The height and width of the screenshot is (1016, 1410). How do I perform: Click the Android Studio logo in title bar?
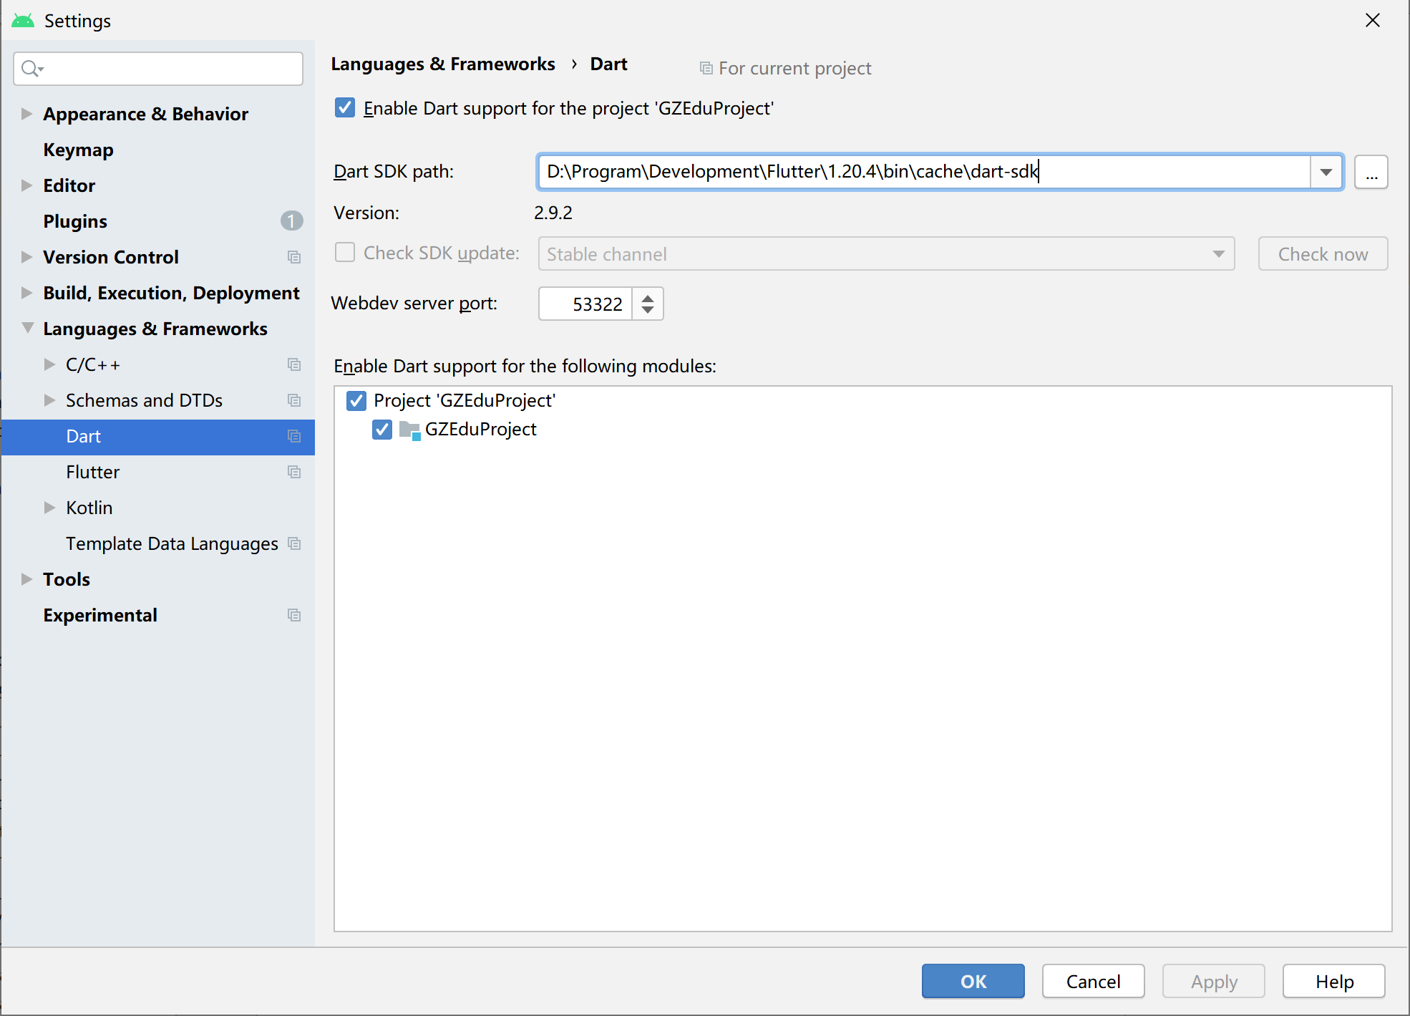point(23,21)
